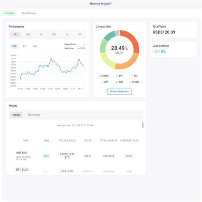Select the 1y performance range
This screenshot has height=202, width=202.
click(x=67, y=34)
